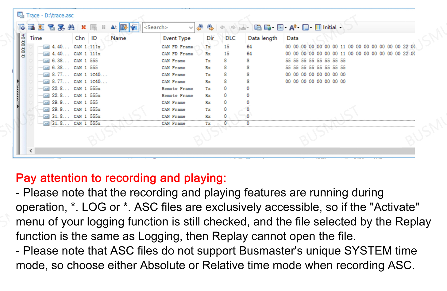Click the Event Type column header
Viewport: 447px width, 291px height.
177,38
